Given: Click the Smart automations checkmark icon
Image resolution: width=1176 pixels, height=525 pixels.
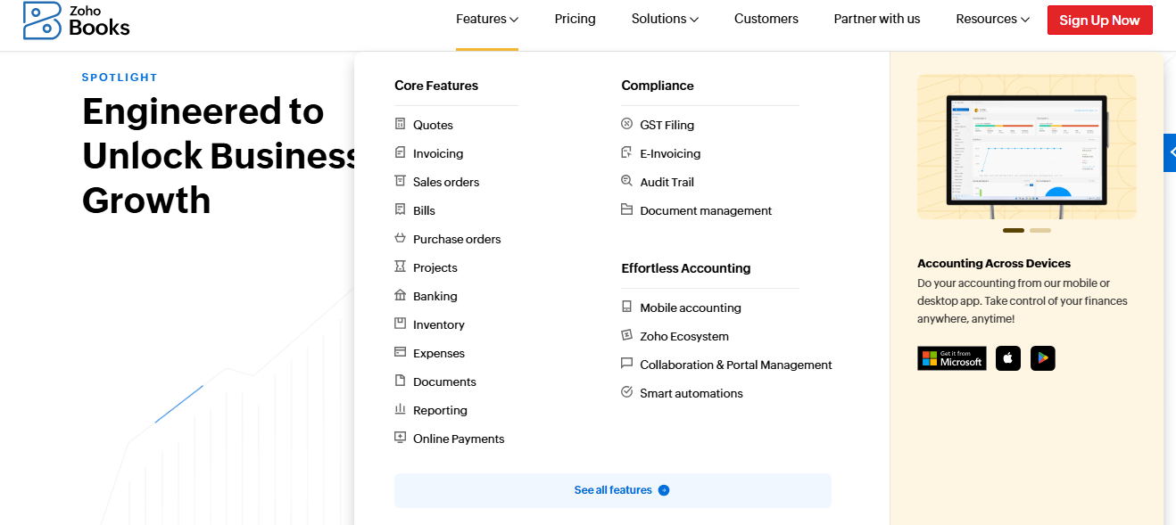Looking at the screenshot, I should coord(625,392).
